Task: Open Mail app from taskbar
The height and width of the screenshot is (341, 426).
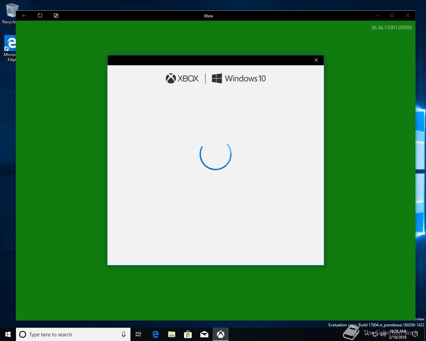Action: tap(204, 334)
